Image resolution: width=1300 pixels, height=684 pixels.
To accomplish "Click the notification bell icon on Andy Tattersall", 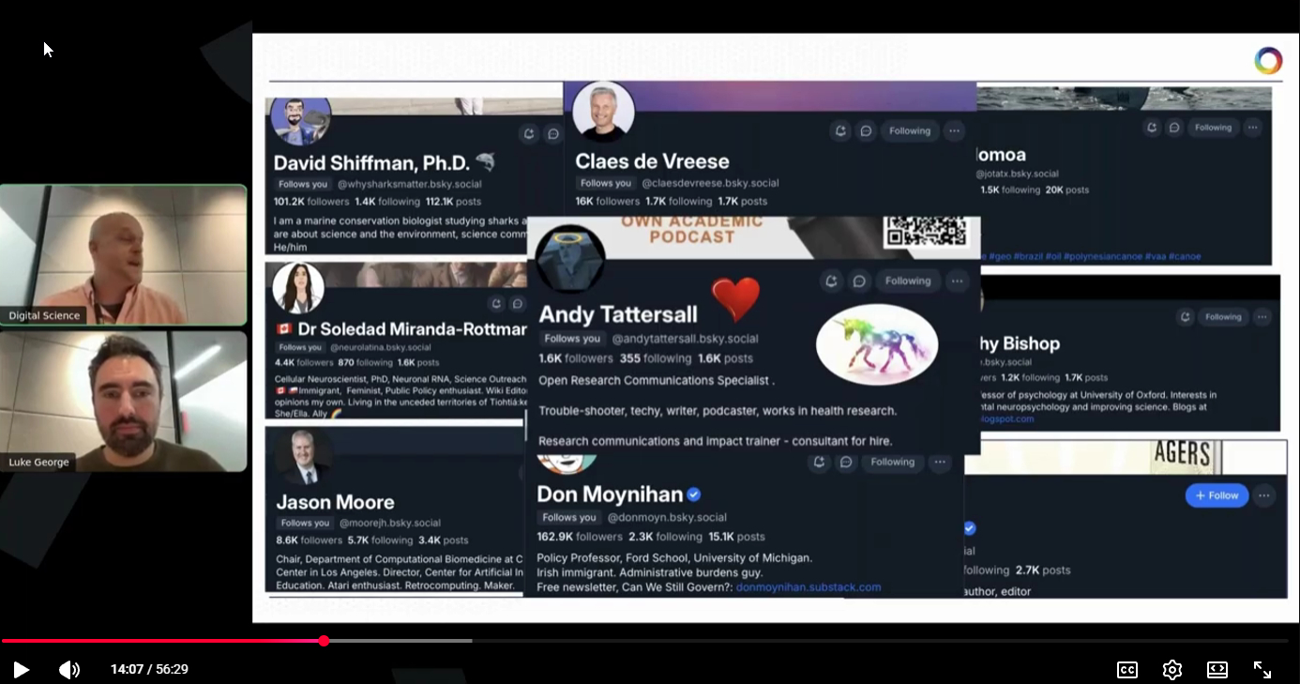I will click(x=831, y=281).
